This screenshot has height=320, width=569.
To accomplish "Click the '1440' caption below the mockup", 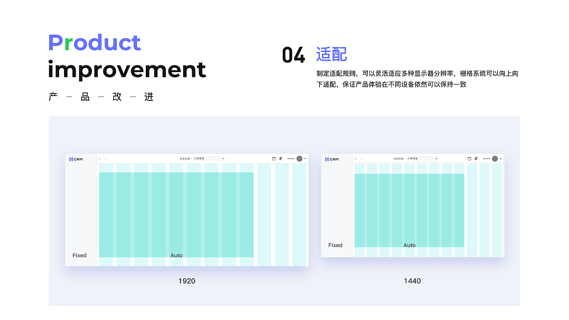I will [412, 281].
